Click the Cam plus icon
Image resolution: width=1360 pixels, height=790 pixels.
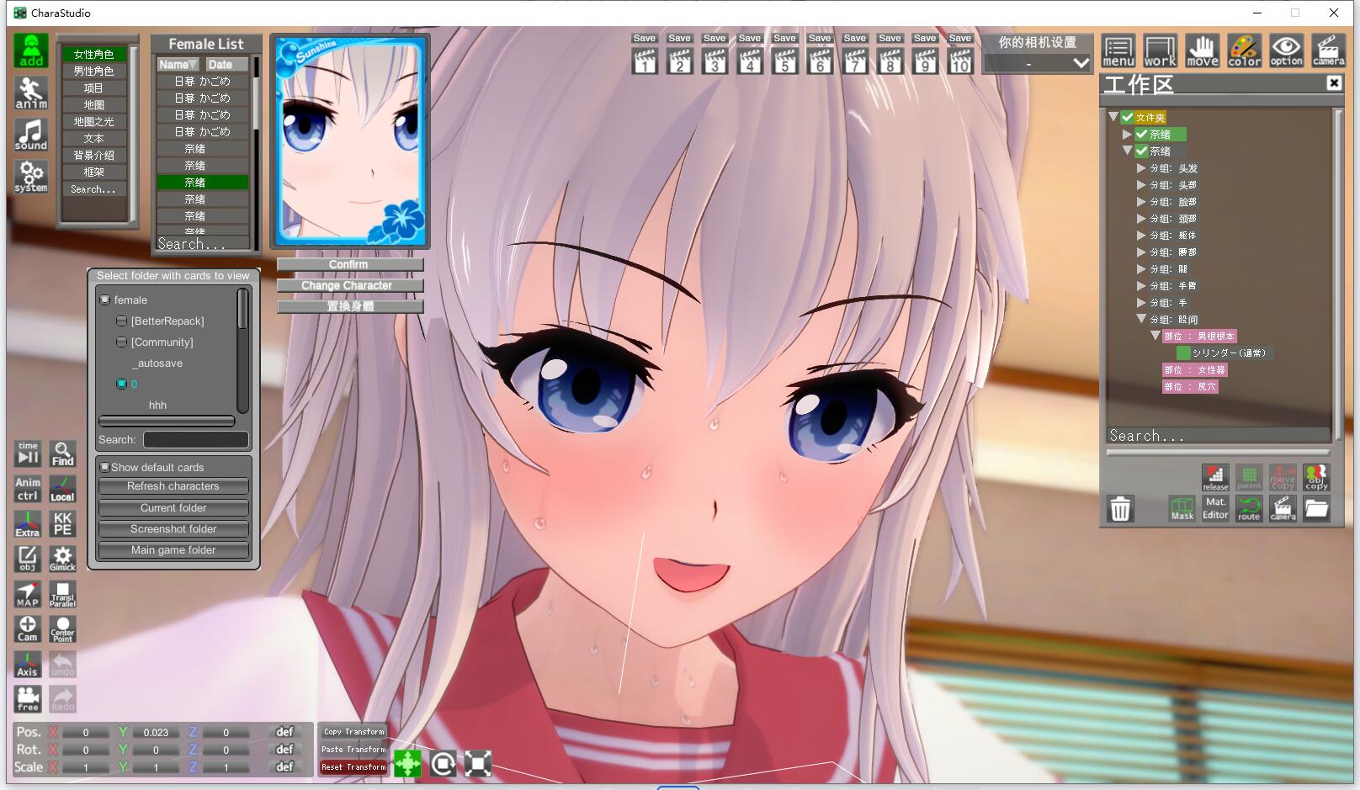(x=28, y=628)
